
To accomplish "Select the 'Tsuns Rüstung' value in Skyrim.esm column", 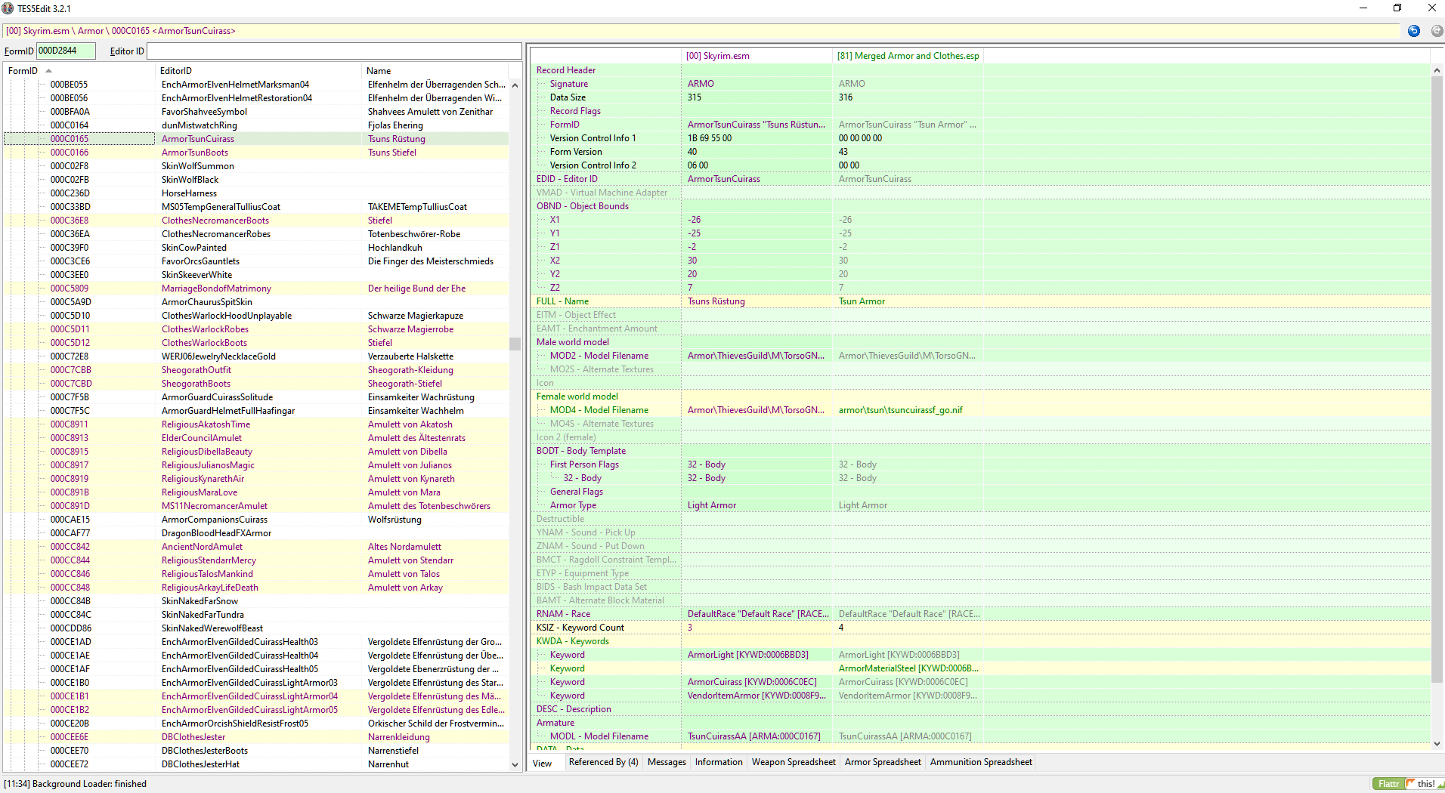I will 716,301.
